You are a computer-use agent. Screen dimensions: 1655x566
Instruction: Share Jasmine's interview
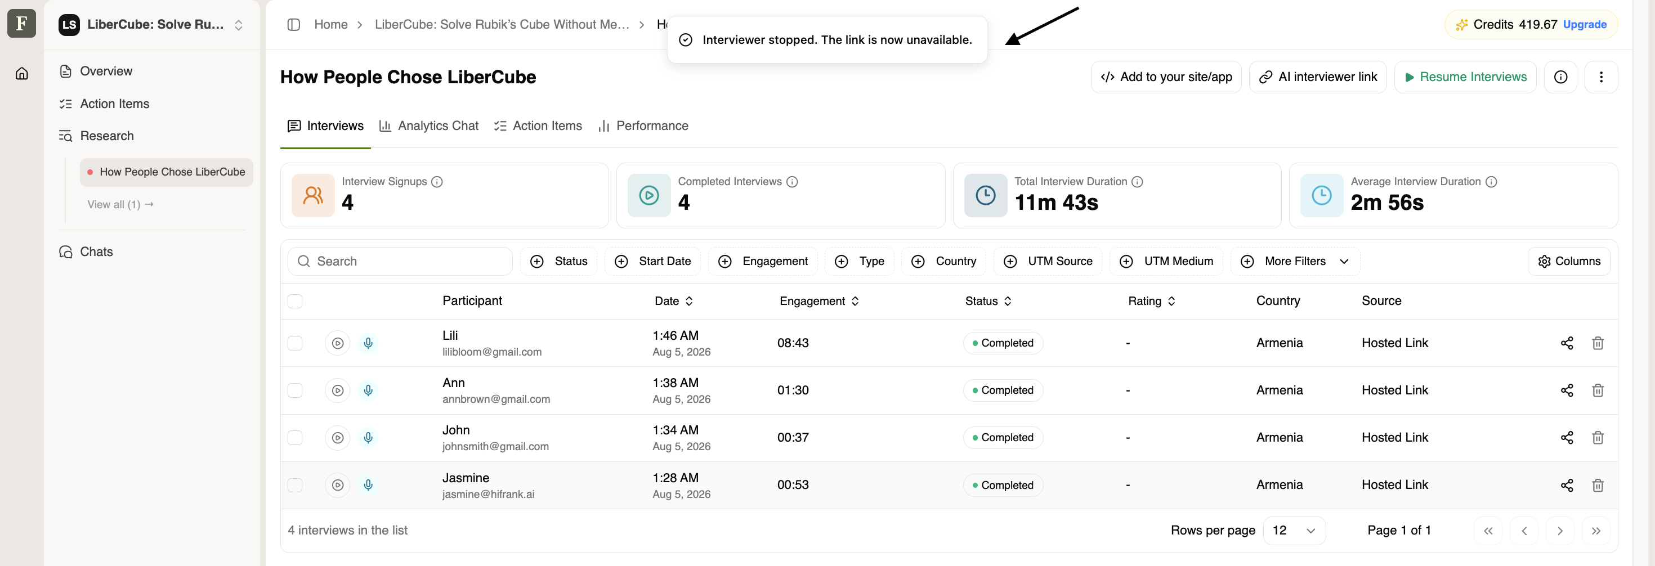(x=1567, y=485)
